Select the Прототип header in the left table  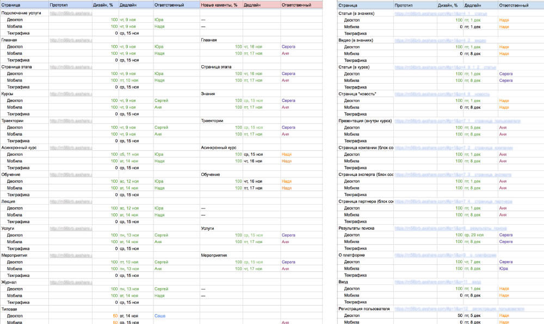tap(59, 5)
